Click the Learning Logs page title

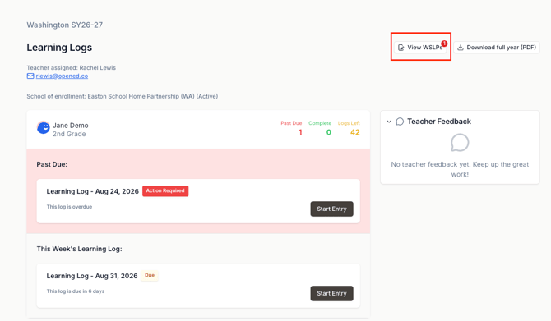click(59, 48)
